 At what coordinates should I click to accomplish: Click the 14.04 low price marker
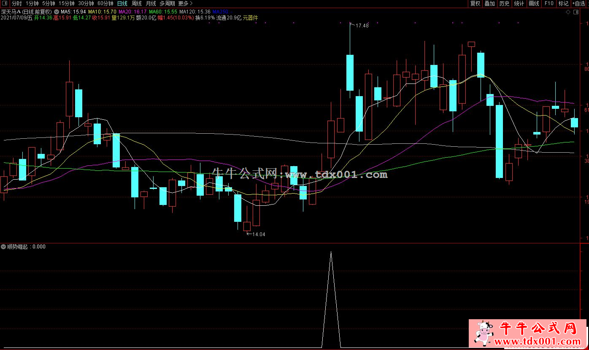(x=259, y=234)
